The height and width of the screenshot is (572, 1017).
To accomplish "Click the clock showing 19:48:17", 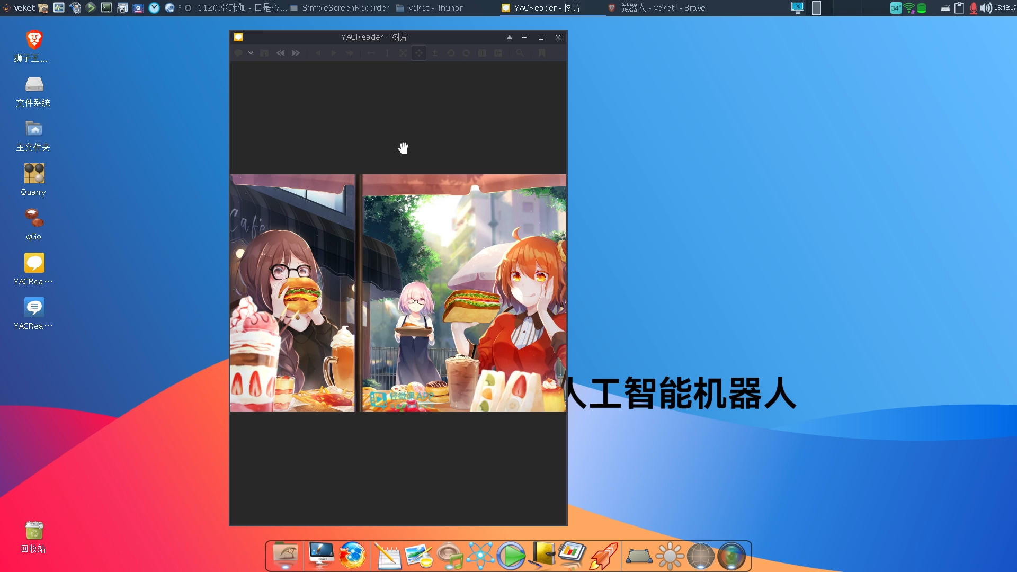I will (x=1005, y=8).
